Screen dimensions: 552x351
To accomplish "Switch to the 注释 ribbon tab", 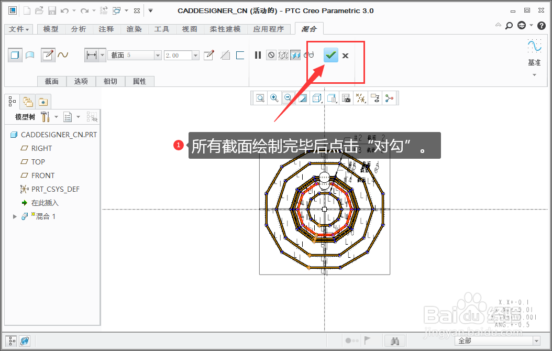I will click(106, 29).
